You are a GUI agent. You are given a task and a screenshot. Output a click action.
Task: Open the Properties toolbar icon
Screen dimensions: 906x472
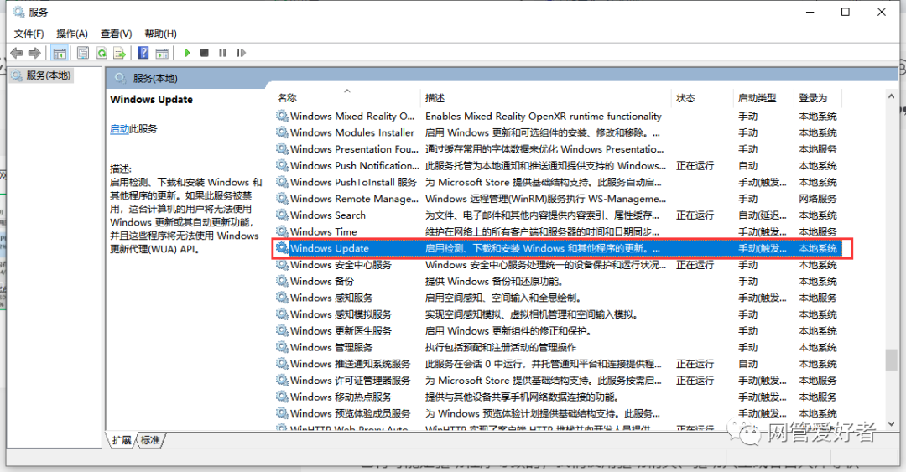click(82, 53)
